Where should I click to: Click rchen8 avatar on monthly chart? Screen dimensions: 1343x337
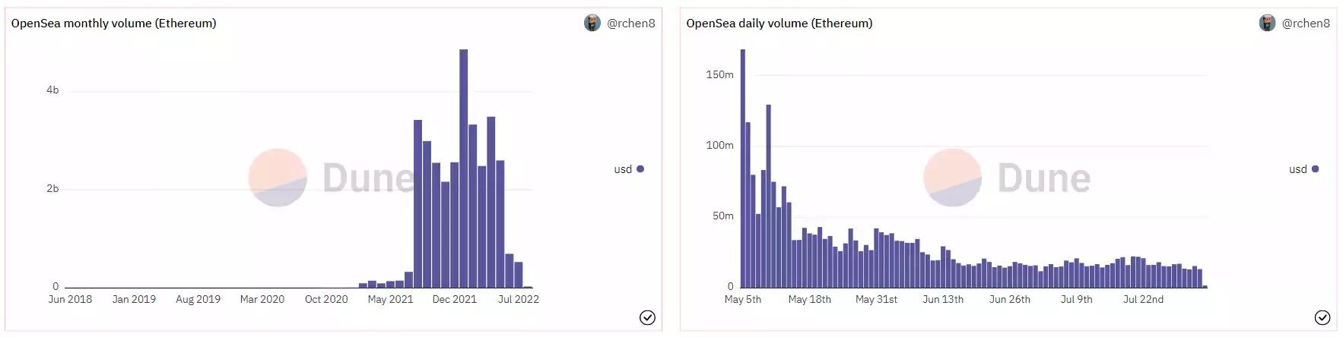tap(592, 23)
